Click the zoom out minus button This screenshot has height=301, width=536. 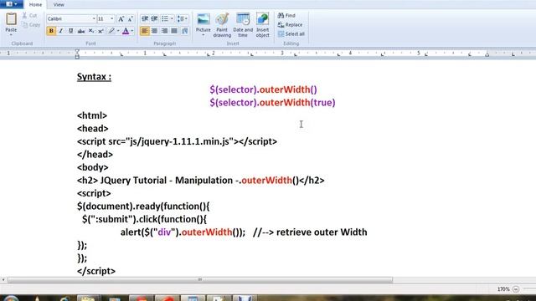point(516,289)
